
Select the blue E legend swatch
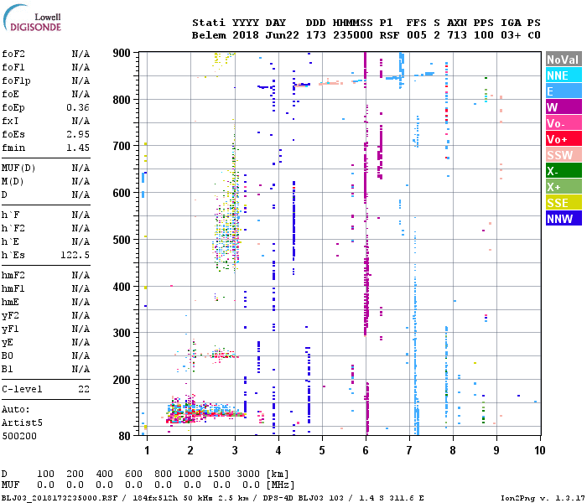click(x=564, y=91)
